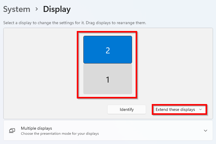Expand the Multiple displays section

[108, 131]
